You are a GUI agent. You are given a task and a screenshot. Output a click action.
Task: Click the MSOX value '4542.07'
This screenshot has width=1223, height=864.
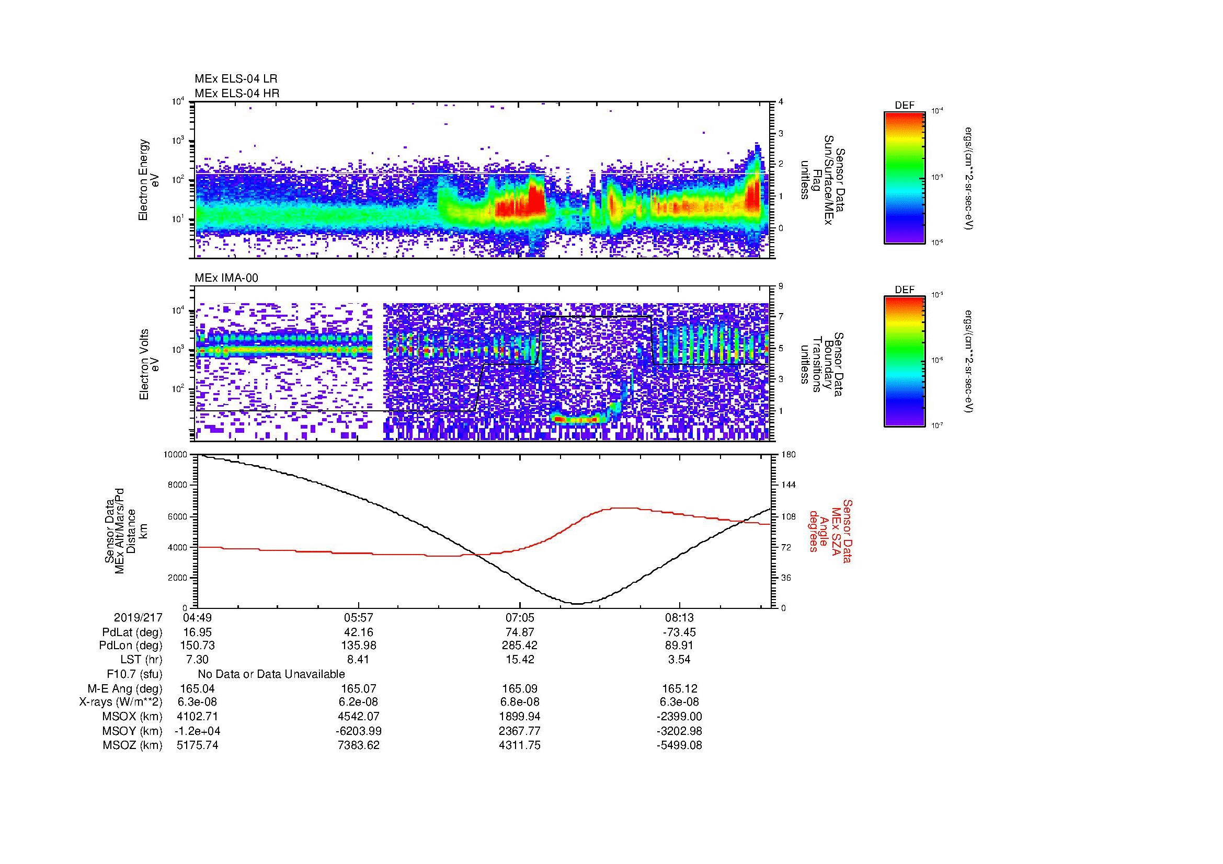click(359, 717)
